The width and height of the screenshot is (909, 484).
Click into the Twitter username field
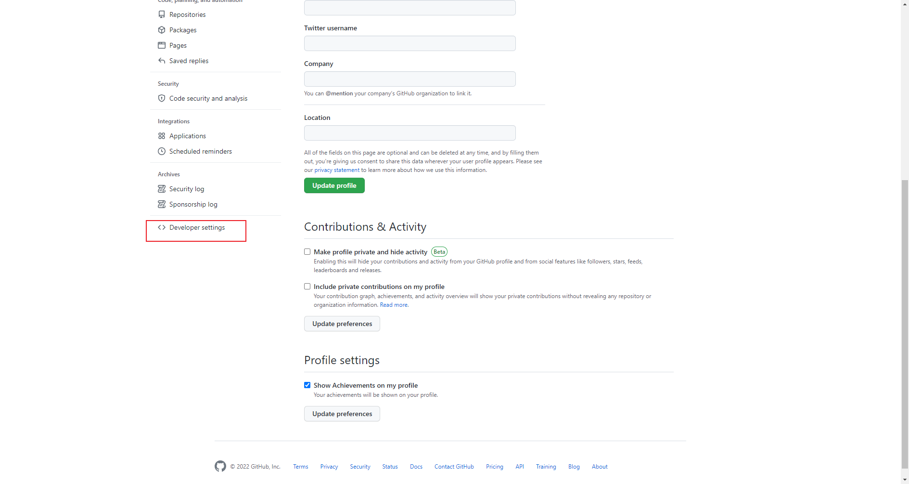(x=410, y=43)
